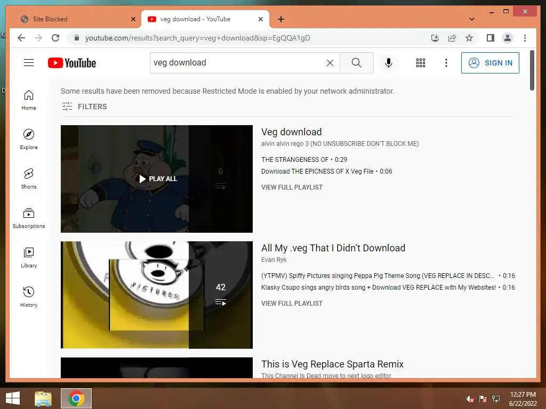546x409 pixels.
Task: Open Download THE EPICNESS OF X Veg File
Action: tap(327, 171)
